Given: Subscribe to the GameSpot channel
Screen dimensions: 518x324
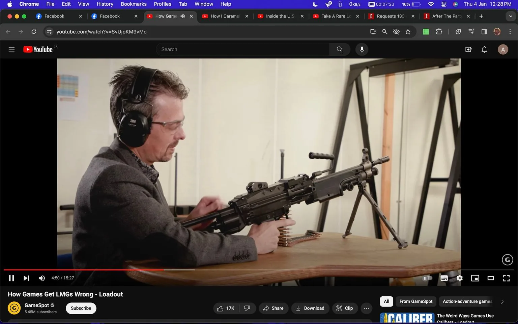Looking at the screenshot, I should 81,308.
